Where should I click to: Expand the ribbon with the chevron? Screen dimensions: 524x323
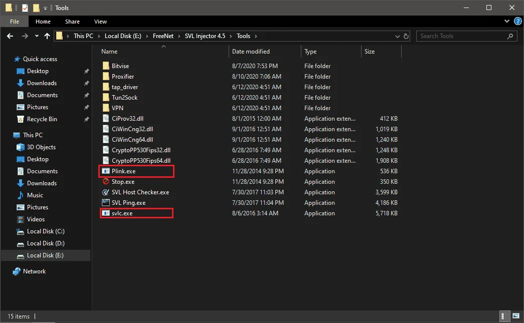coord(507,22)
